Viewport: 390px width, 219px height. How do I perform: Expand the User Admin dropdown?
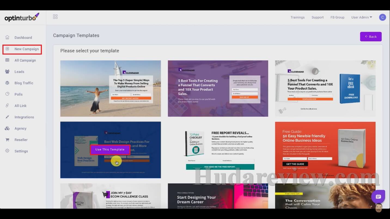[362, 17]
